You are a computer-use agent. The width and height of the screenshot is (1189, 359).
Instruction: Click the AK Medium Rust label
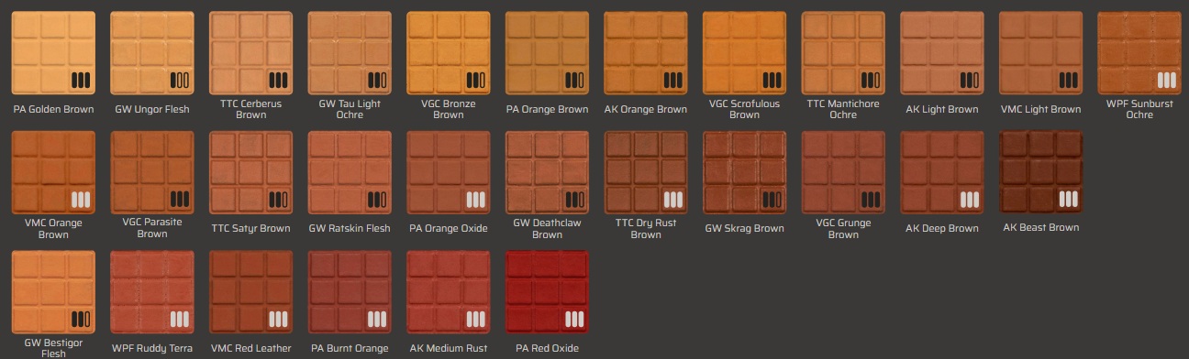coord(449,348)
